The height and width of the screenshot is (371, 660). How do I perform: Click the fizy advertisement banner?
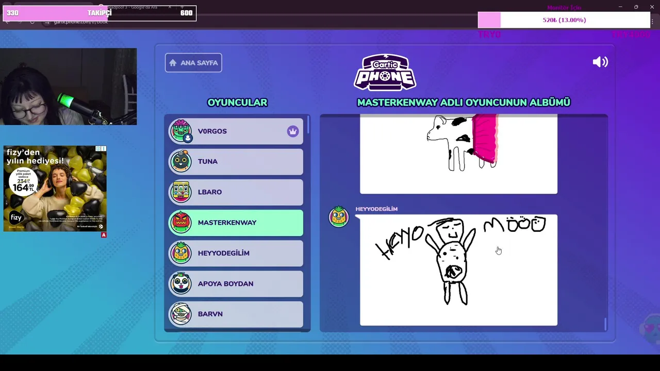tap(55, 189)
